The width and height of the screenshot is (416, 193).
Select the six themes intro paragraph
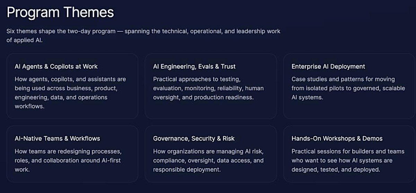point(143,36)
